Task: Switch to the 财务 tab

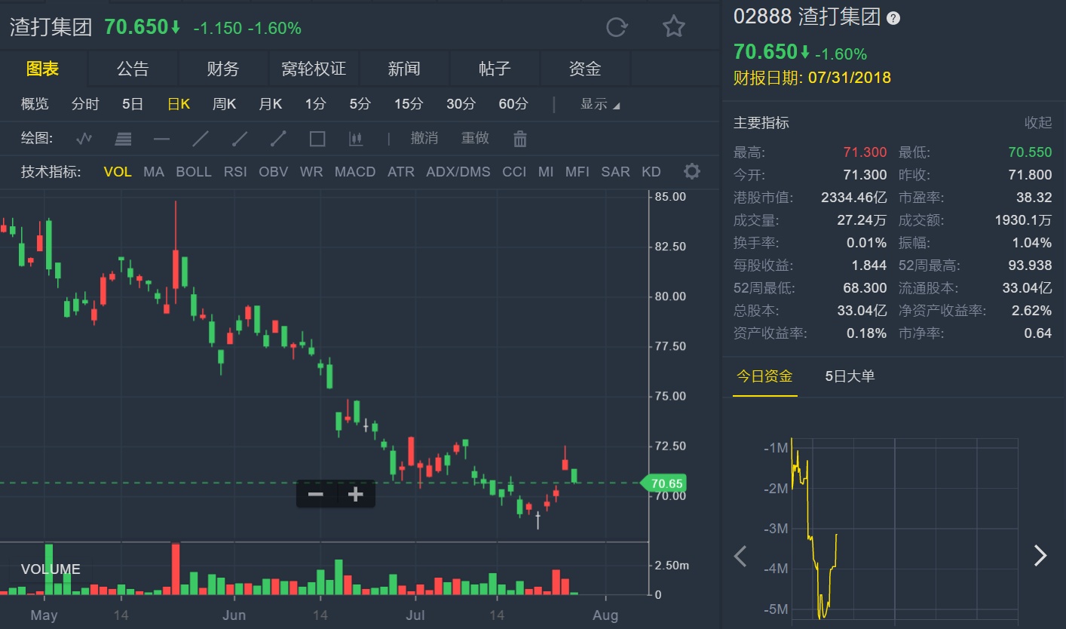Action: click(x=223, y=69)
